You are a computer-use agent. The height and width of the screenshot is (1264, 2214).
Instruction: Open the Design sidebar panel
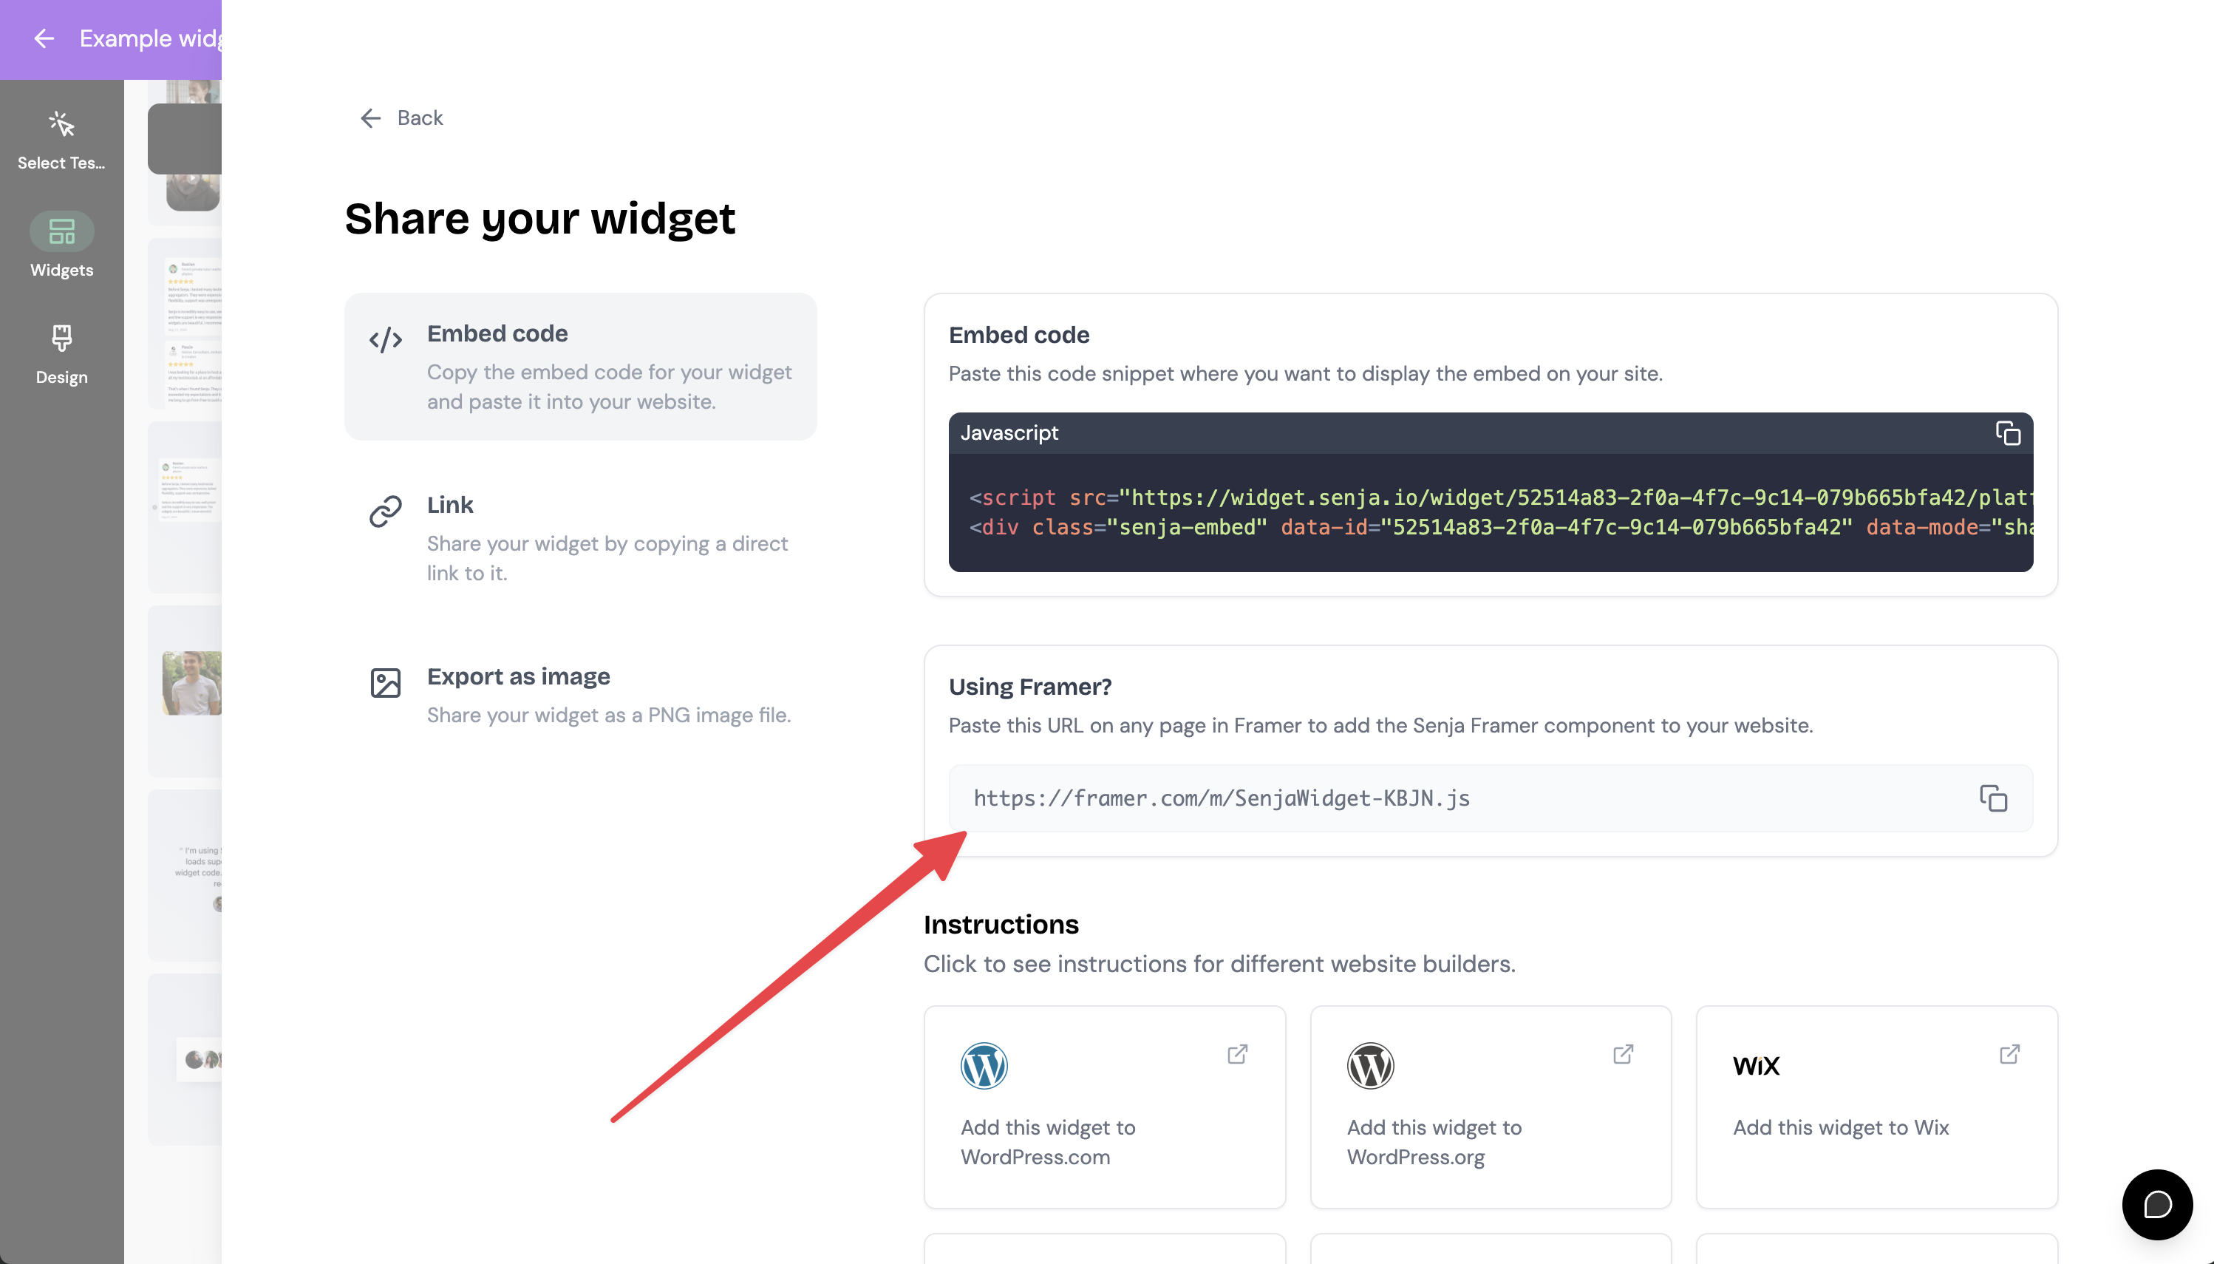click(61, 354)
